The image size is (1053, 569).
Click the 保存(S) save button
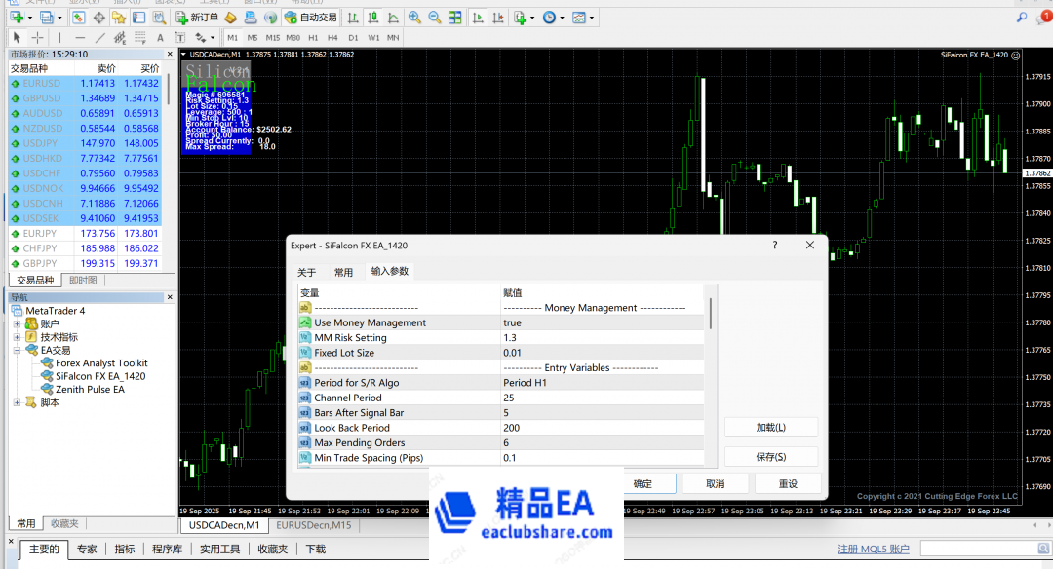pos(770,457)
